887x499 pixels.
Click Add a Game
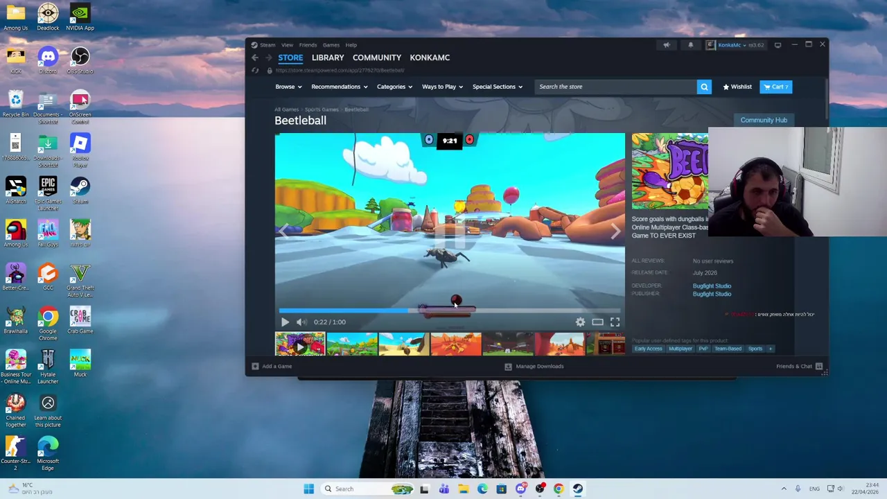[272, 366]
